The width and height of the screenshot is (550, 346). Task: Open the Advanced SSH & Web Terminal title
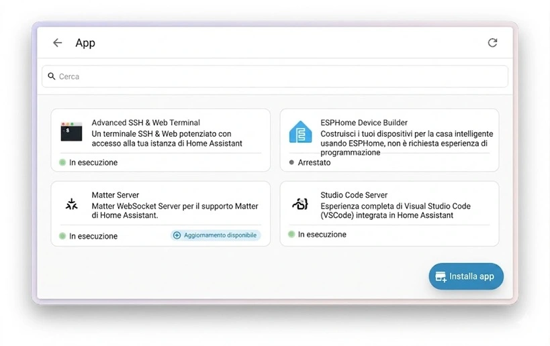pos(146,123)
